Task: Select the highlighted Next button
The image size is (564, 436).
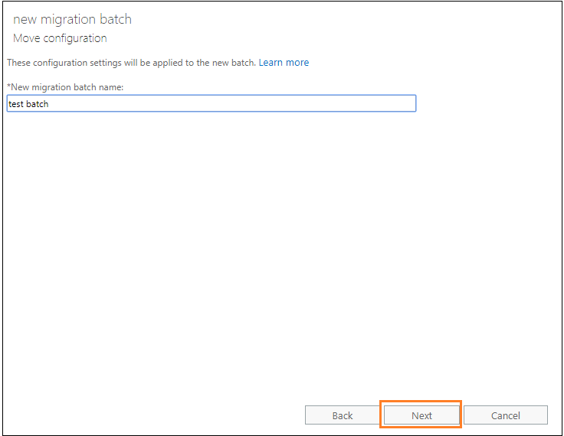Action: click(421, 415)
